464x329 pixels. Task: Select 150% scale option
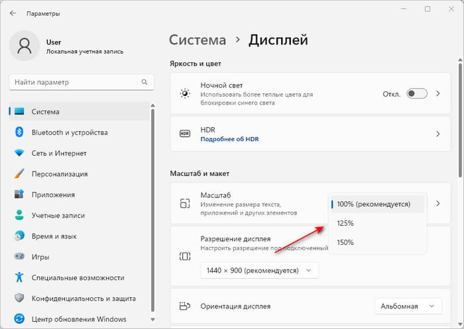click(345, 242)
